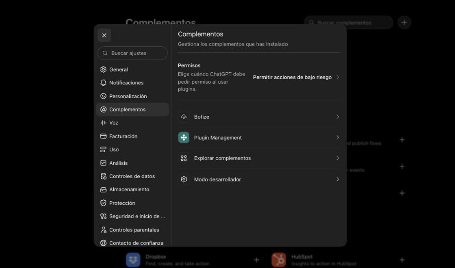Click the Complementos sidebar icon
Image resolution: width=455 pixels, height=268 pixels.
pyautogui.click(x=103, y=109)
